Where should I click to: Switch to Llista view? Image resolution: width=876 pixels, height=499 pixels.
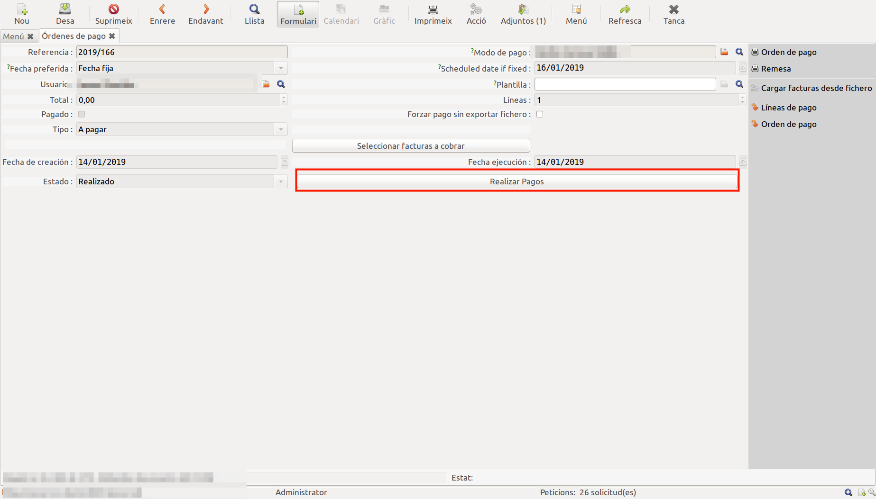click(255, 14)
